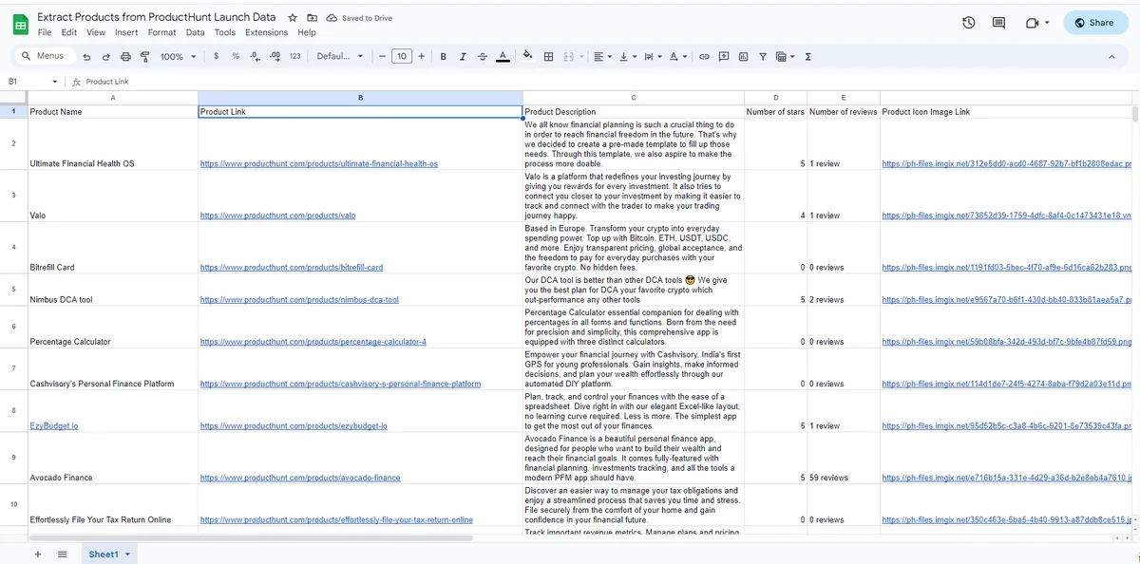Search the Menus box
The image size is (1140, 564).
[x=43, y=57]
